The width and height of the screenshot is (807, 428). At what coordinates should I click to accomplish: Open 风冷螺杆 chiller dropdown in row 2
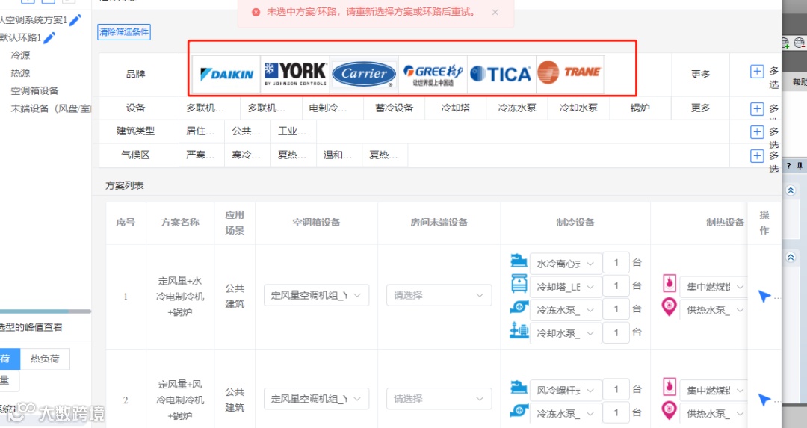tap(565, 390)
